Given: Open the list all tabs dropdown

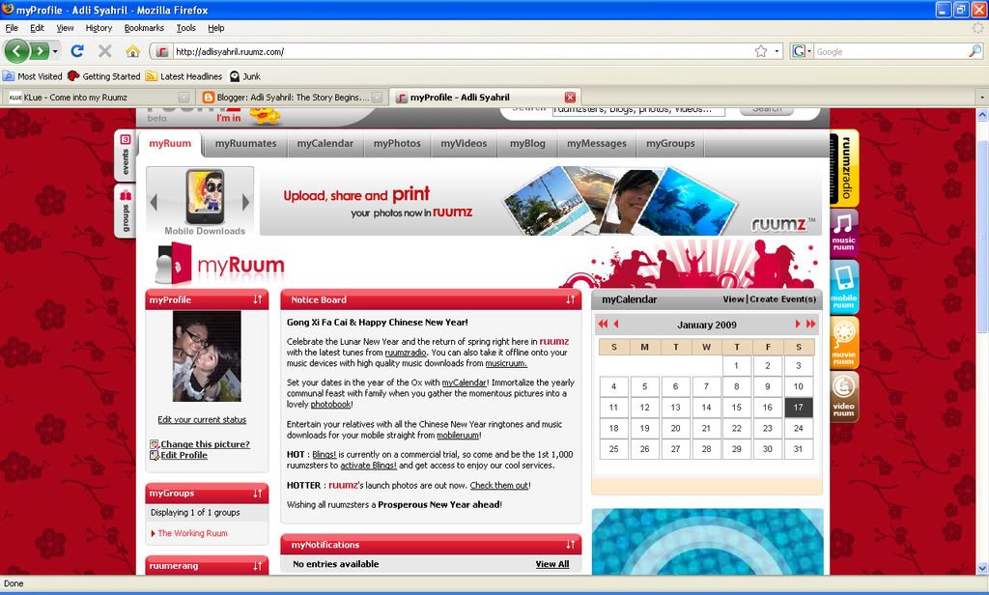Looking at the screenshot, I should 982,98.
